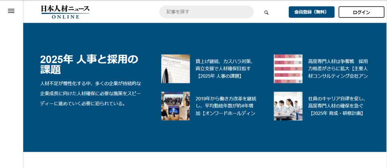Read the 社員のキャリア自律を促し article
Image resolution: width=387 pixels, height=168 pixels.
(338, 98)
